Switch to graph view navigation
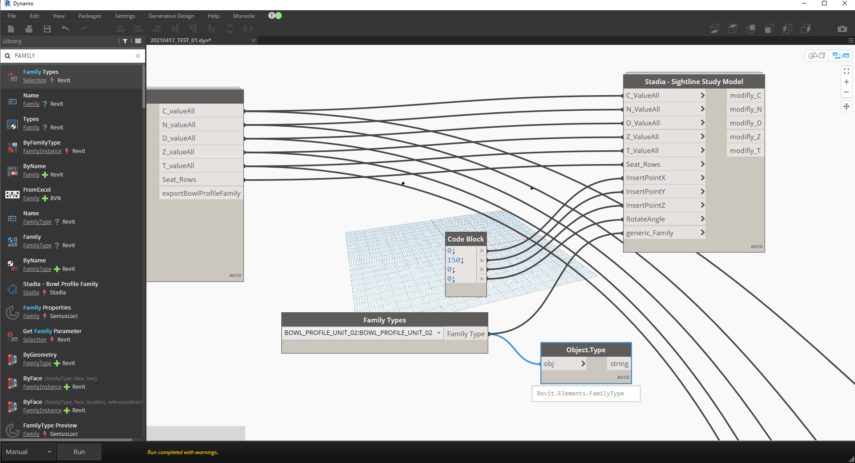 pos(841,56)
